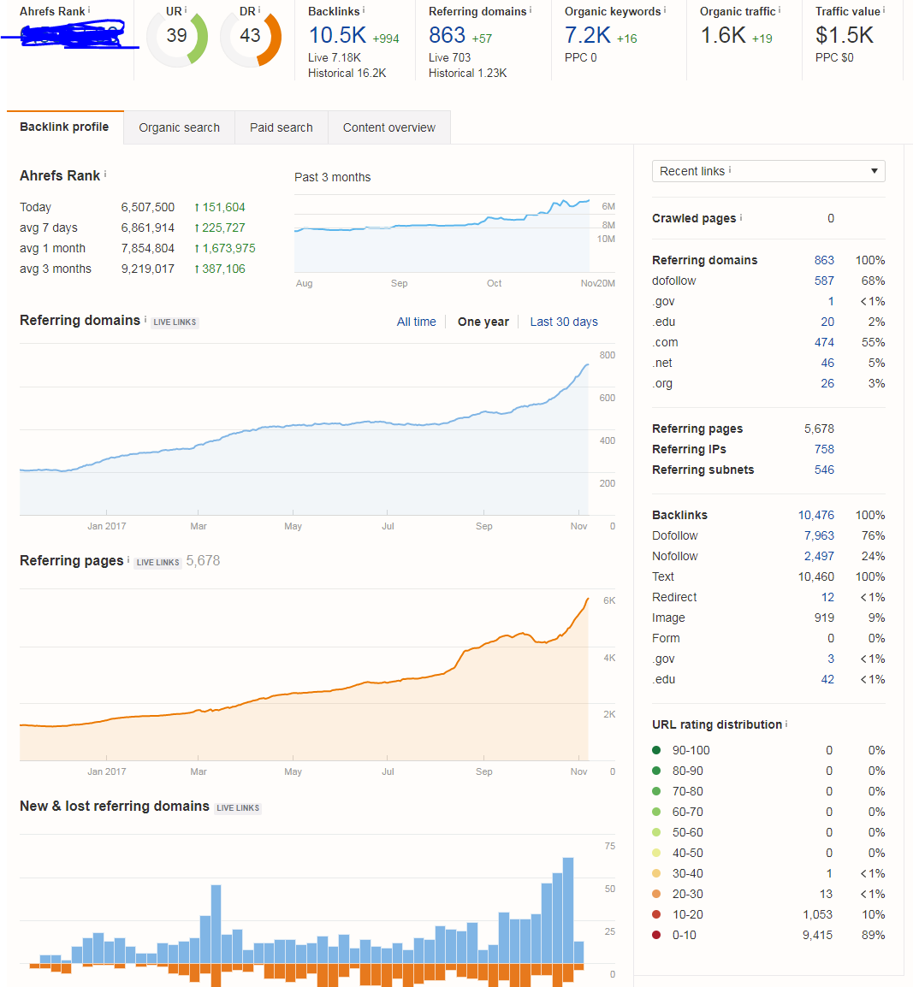This screenshot has width=913, height=987.
Task: Switch to the Backlink profile tab
Action: 65,127
